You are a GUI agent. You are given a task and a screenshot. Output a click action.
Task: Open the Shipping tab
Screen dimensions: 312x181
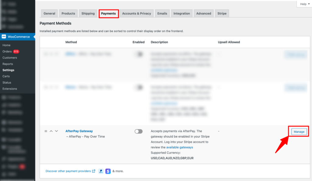click(88, 13)
